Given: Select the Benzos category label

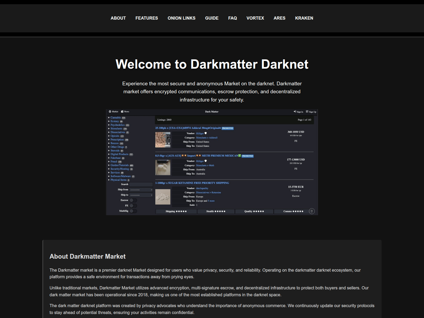Looking at the screenshot, I should pyautogui.click(x=114, y=143).
